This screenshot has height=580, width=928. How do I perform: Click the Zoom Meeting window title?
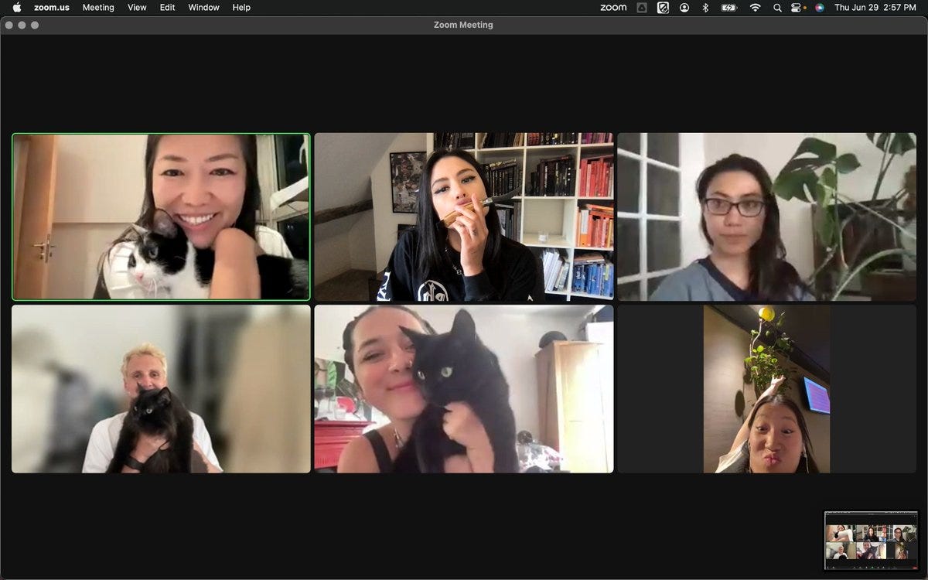coord(463,25)
